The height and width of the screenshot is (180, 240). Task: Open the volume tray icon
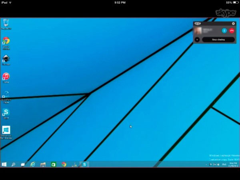coord(218,164)
